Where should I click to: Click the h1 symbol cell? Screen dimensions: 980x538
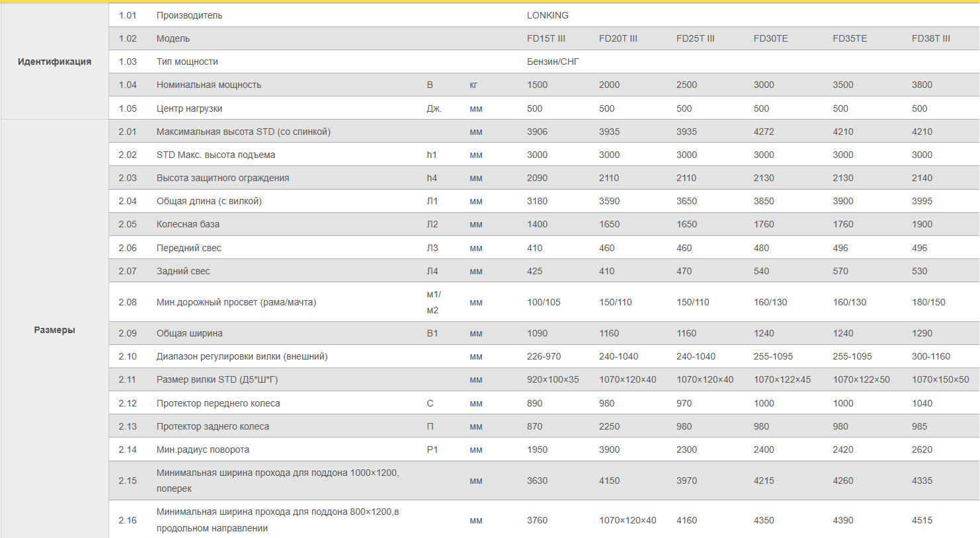click(x=432, y=155)
